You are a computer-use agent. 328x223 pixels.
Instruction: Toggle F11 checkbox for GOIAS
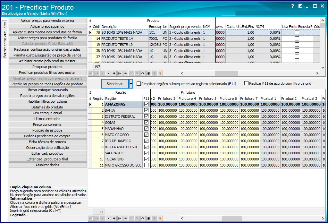pos(147,122)
